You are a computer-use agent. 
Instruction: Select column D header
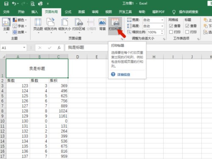[x=78, y=57]
